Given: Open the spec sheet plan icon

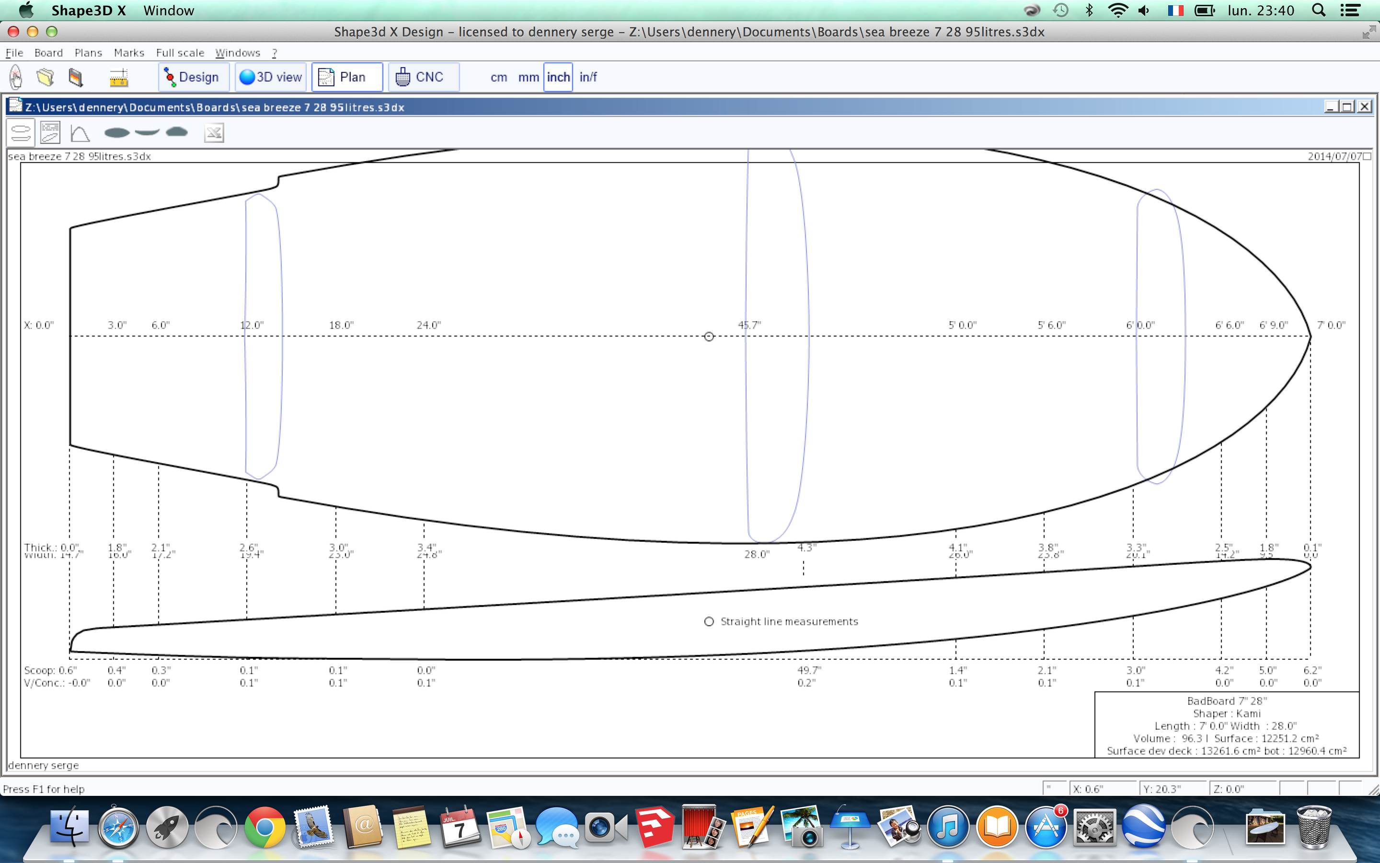Looking at the screenshot, I should [x=50, y=133].
